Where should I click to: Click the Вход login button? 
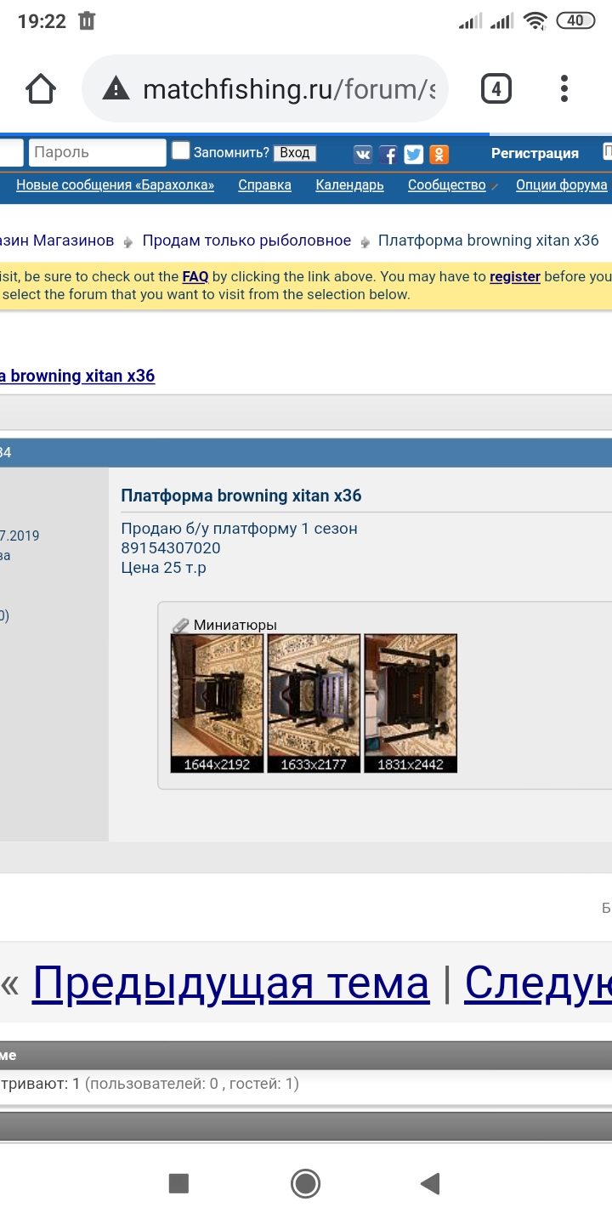[x=295, y=153]
